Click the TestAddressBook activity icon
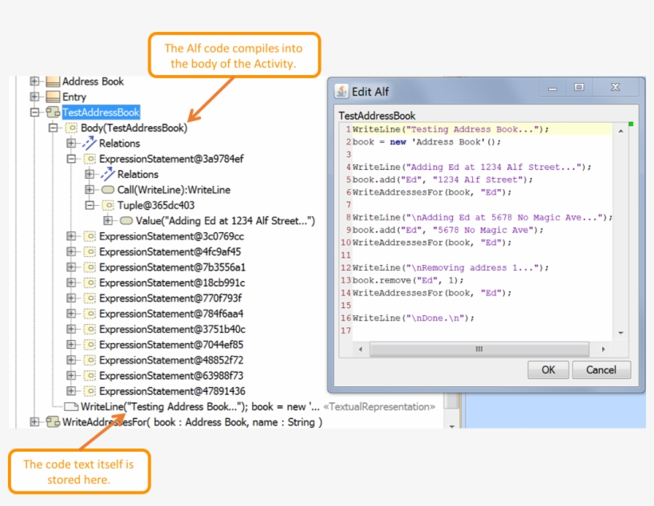This screenshot has width=654, height=506. pos(53,113)
